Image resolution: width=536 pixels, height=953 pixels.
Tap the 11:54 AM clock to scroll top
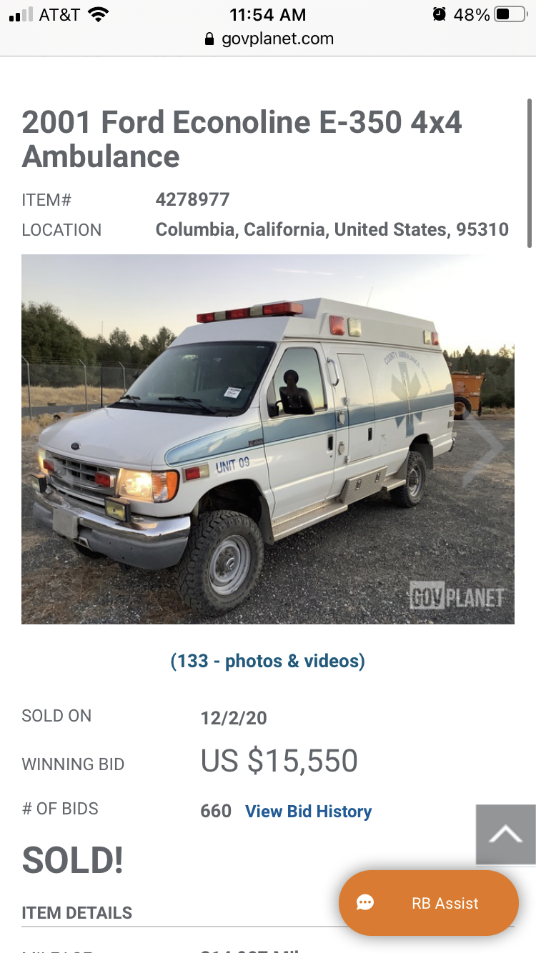coord(268,14)
